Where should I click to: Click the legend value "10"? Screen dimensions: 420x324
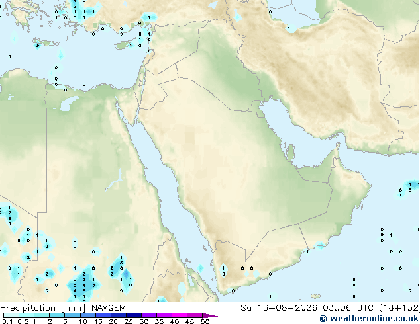pyautogui.click(x=83, y=321)
